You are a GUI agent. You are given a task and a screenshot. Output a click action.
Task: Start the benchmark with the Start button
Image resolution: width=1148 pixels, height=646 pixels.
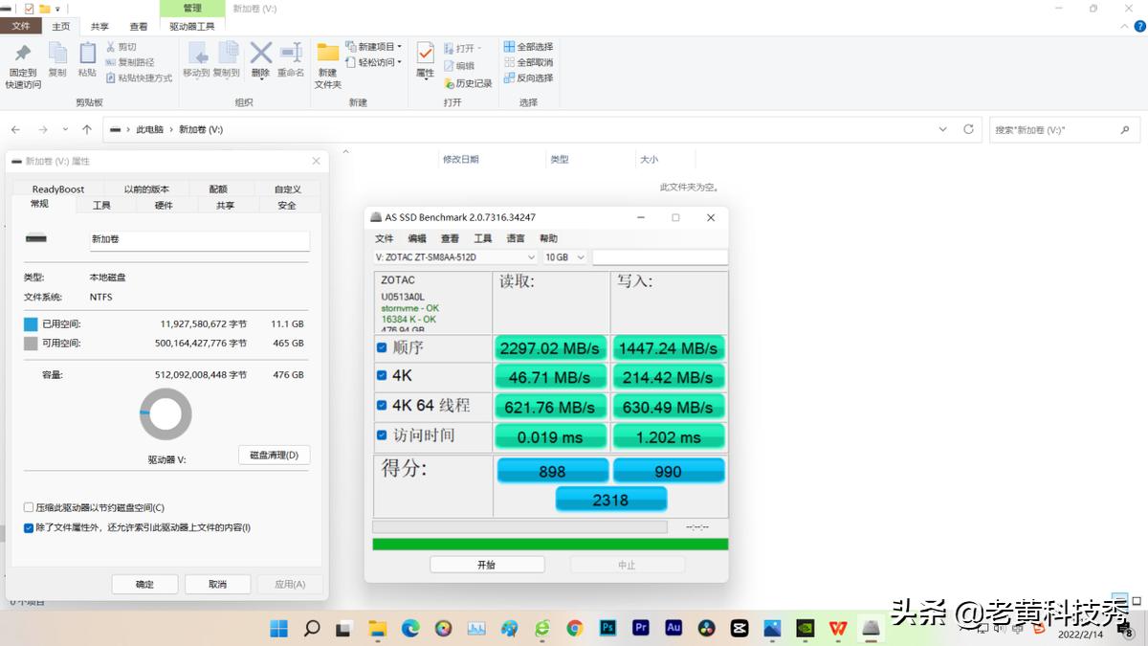pos(487,564)
